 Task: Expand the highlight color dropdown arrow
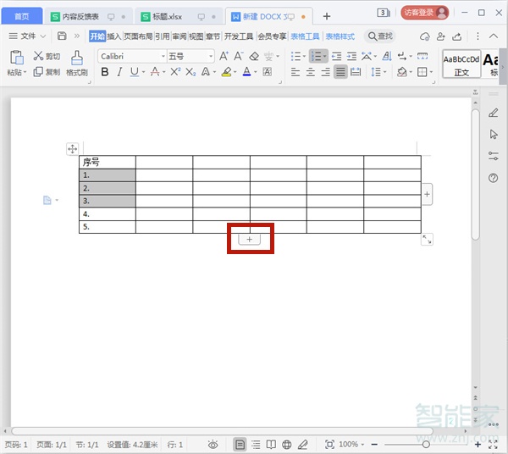pyautogui.click(x=235, y=72)
